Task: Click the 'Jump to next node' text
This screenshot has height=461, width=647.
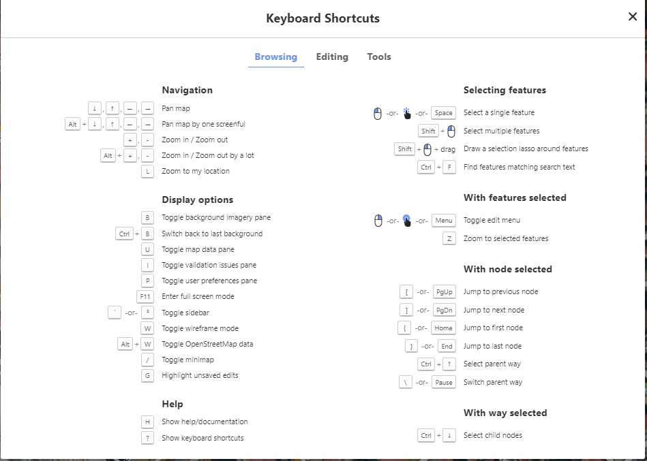Action: pos(494,310)
